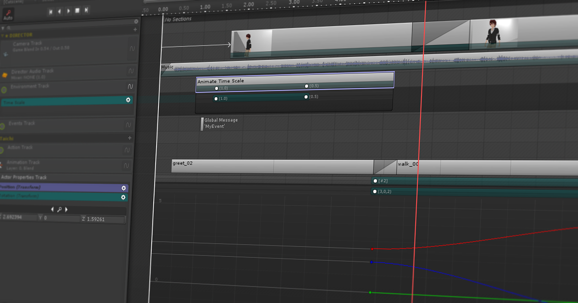Select the second camera shot clip thumbnail
Screen dimensions: 578x303
click(x=493, y=33)
